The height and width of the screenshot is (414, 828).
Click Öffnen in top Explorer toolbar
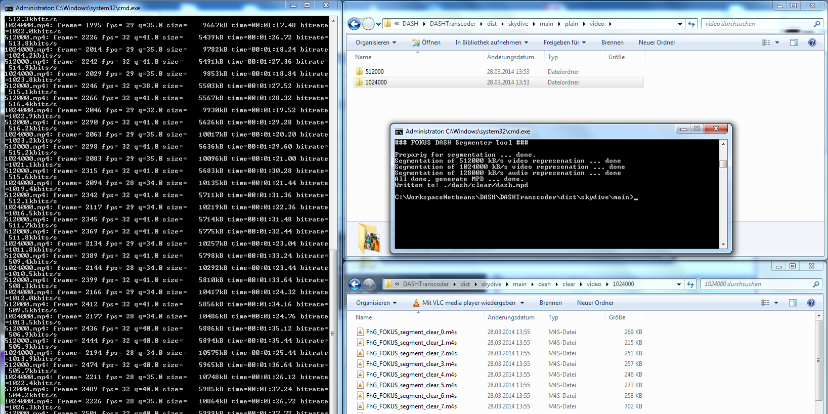(426, 43)
